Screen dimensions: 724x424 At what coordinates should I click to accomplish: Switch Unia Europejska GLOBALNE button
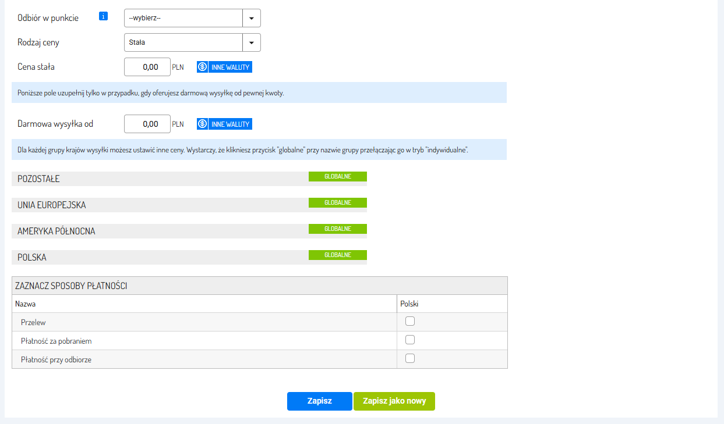coord(338,202)
